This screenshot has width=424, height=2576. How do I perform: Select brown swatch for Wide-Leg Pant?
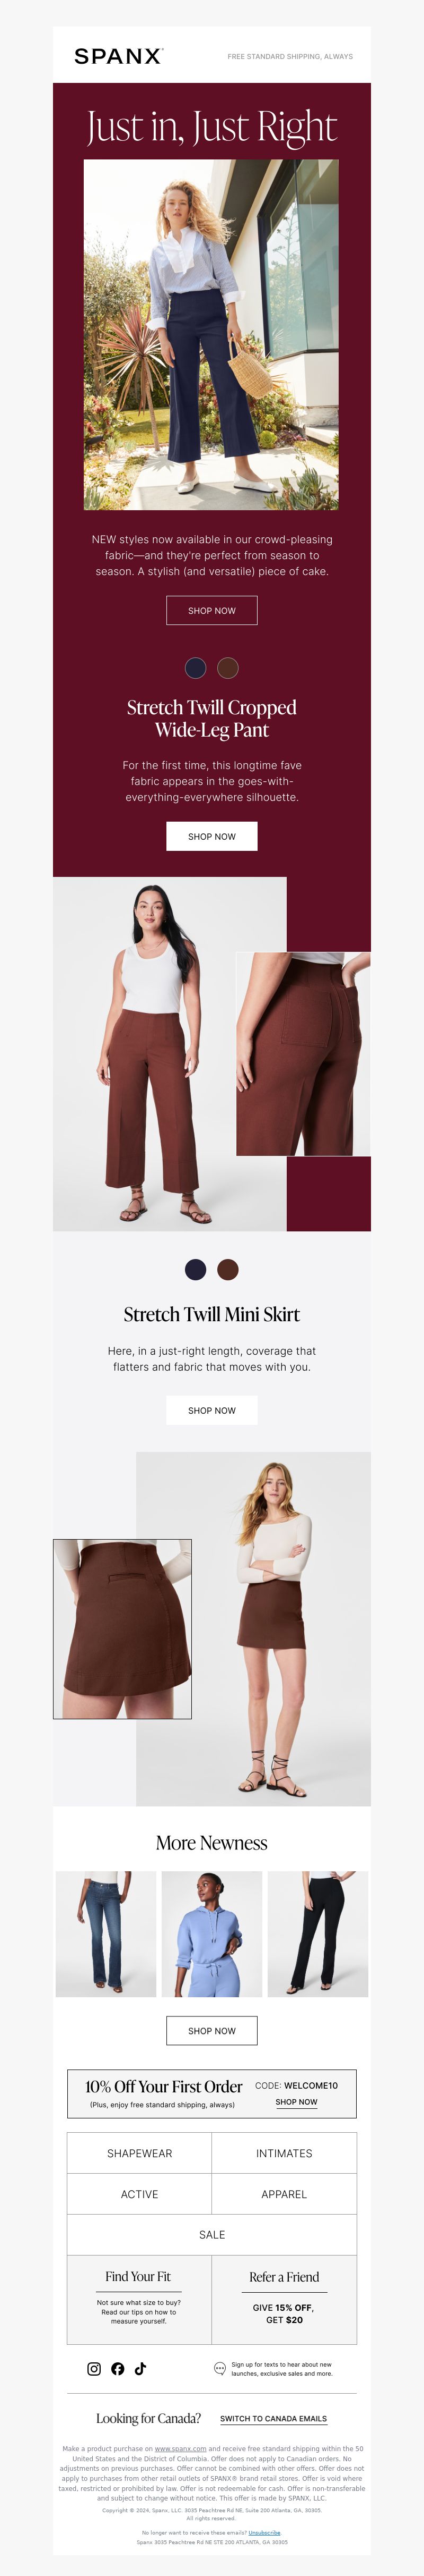click(228, 667)
